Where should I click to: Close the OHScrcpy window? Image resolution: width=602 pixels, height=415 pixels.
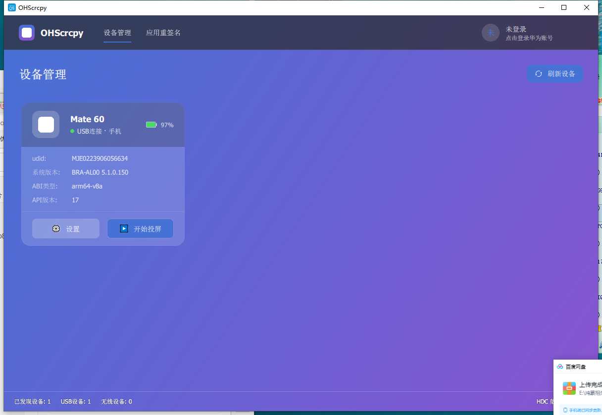pyautogui.click(x=587, y=7)
